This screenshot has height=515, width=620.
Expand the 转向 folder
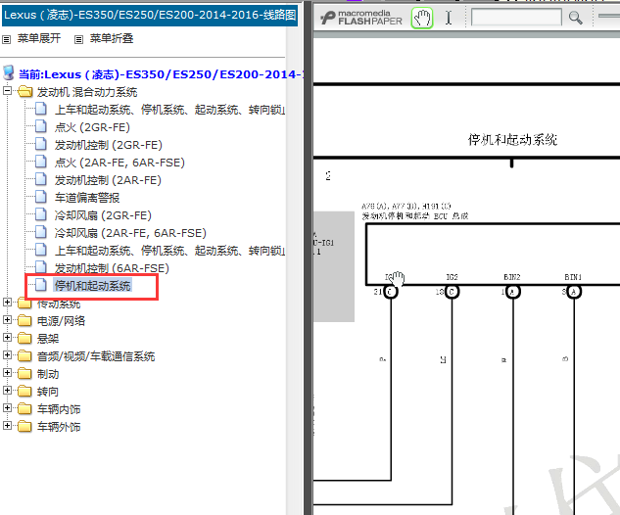[x=7, y=390]
